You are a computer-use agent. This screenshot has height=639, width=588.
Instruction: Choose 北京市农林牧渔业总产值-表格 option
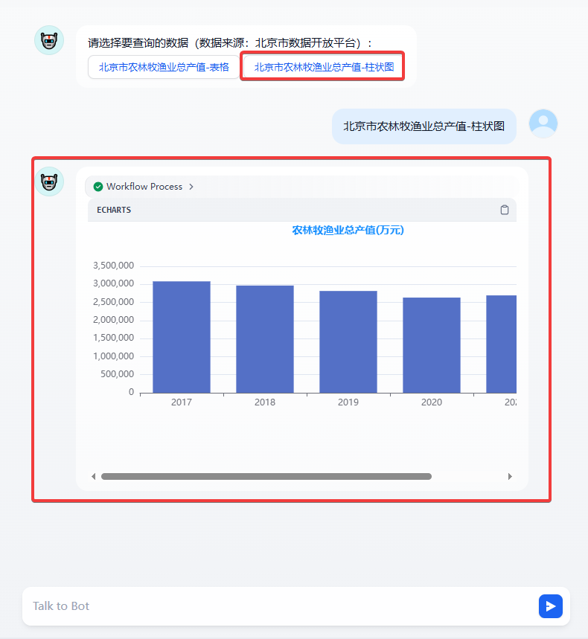coord(164,67)
